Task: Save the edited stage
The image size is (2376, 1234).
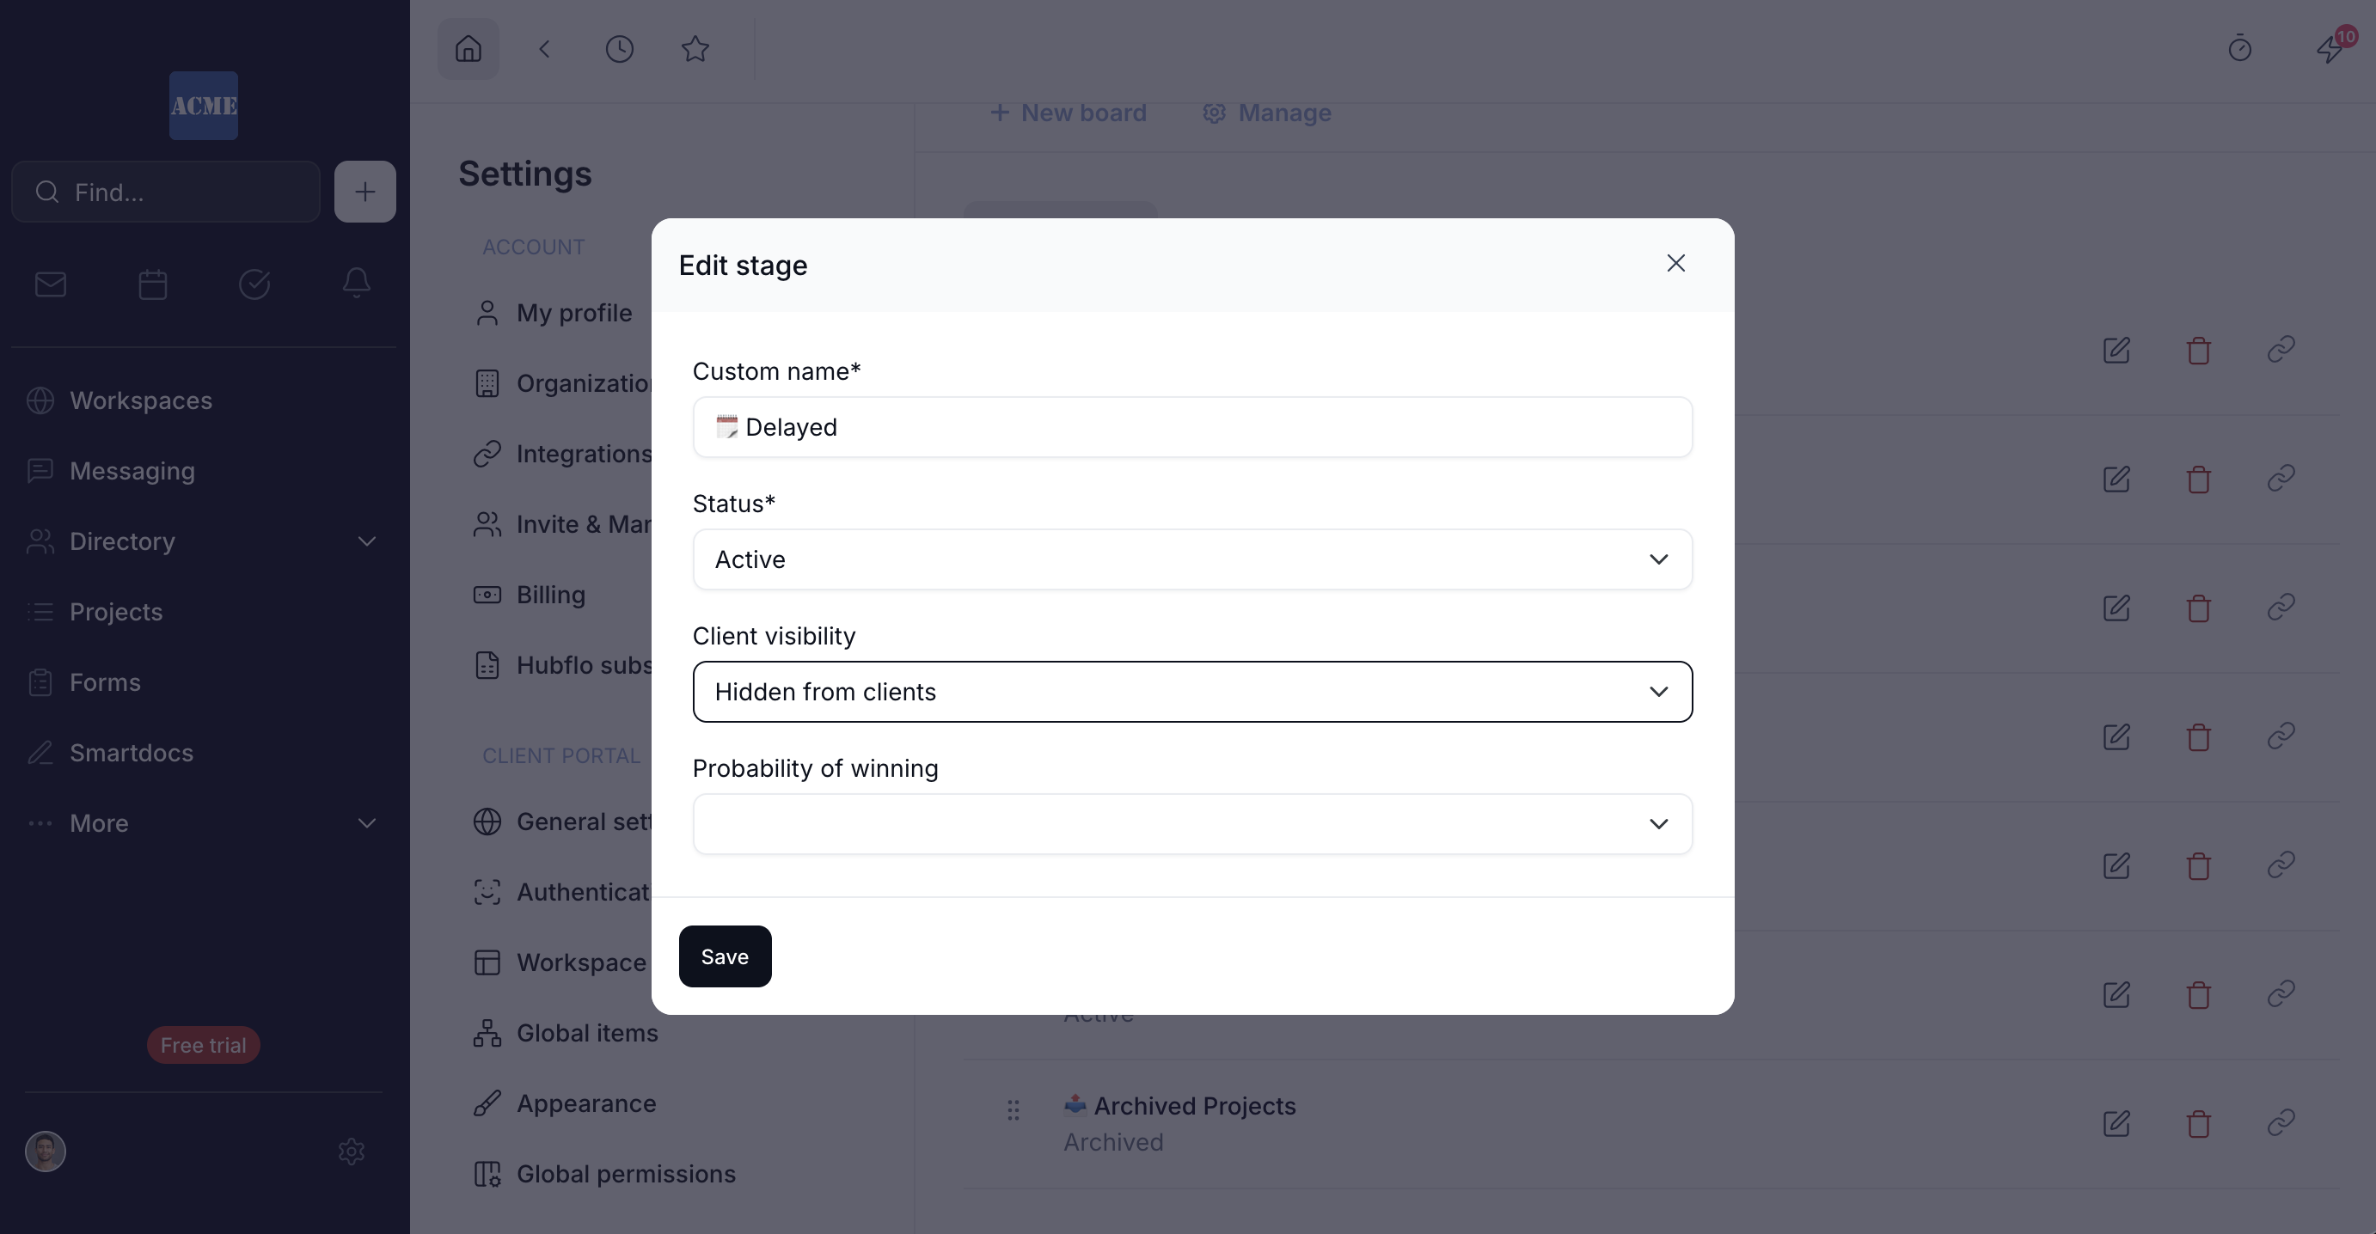Action: pyautogui.click(x=724, y=956)
